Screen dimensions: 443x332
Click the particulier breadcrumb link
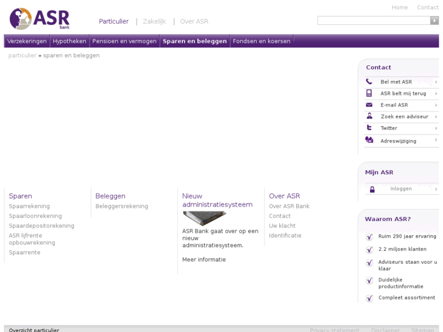click(x=22, y=55)
